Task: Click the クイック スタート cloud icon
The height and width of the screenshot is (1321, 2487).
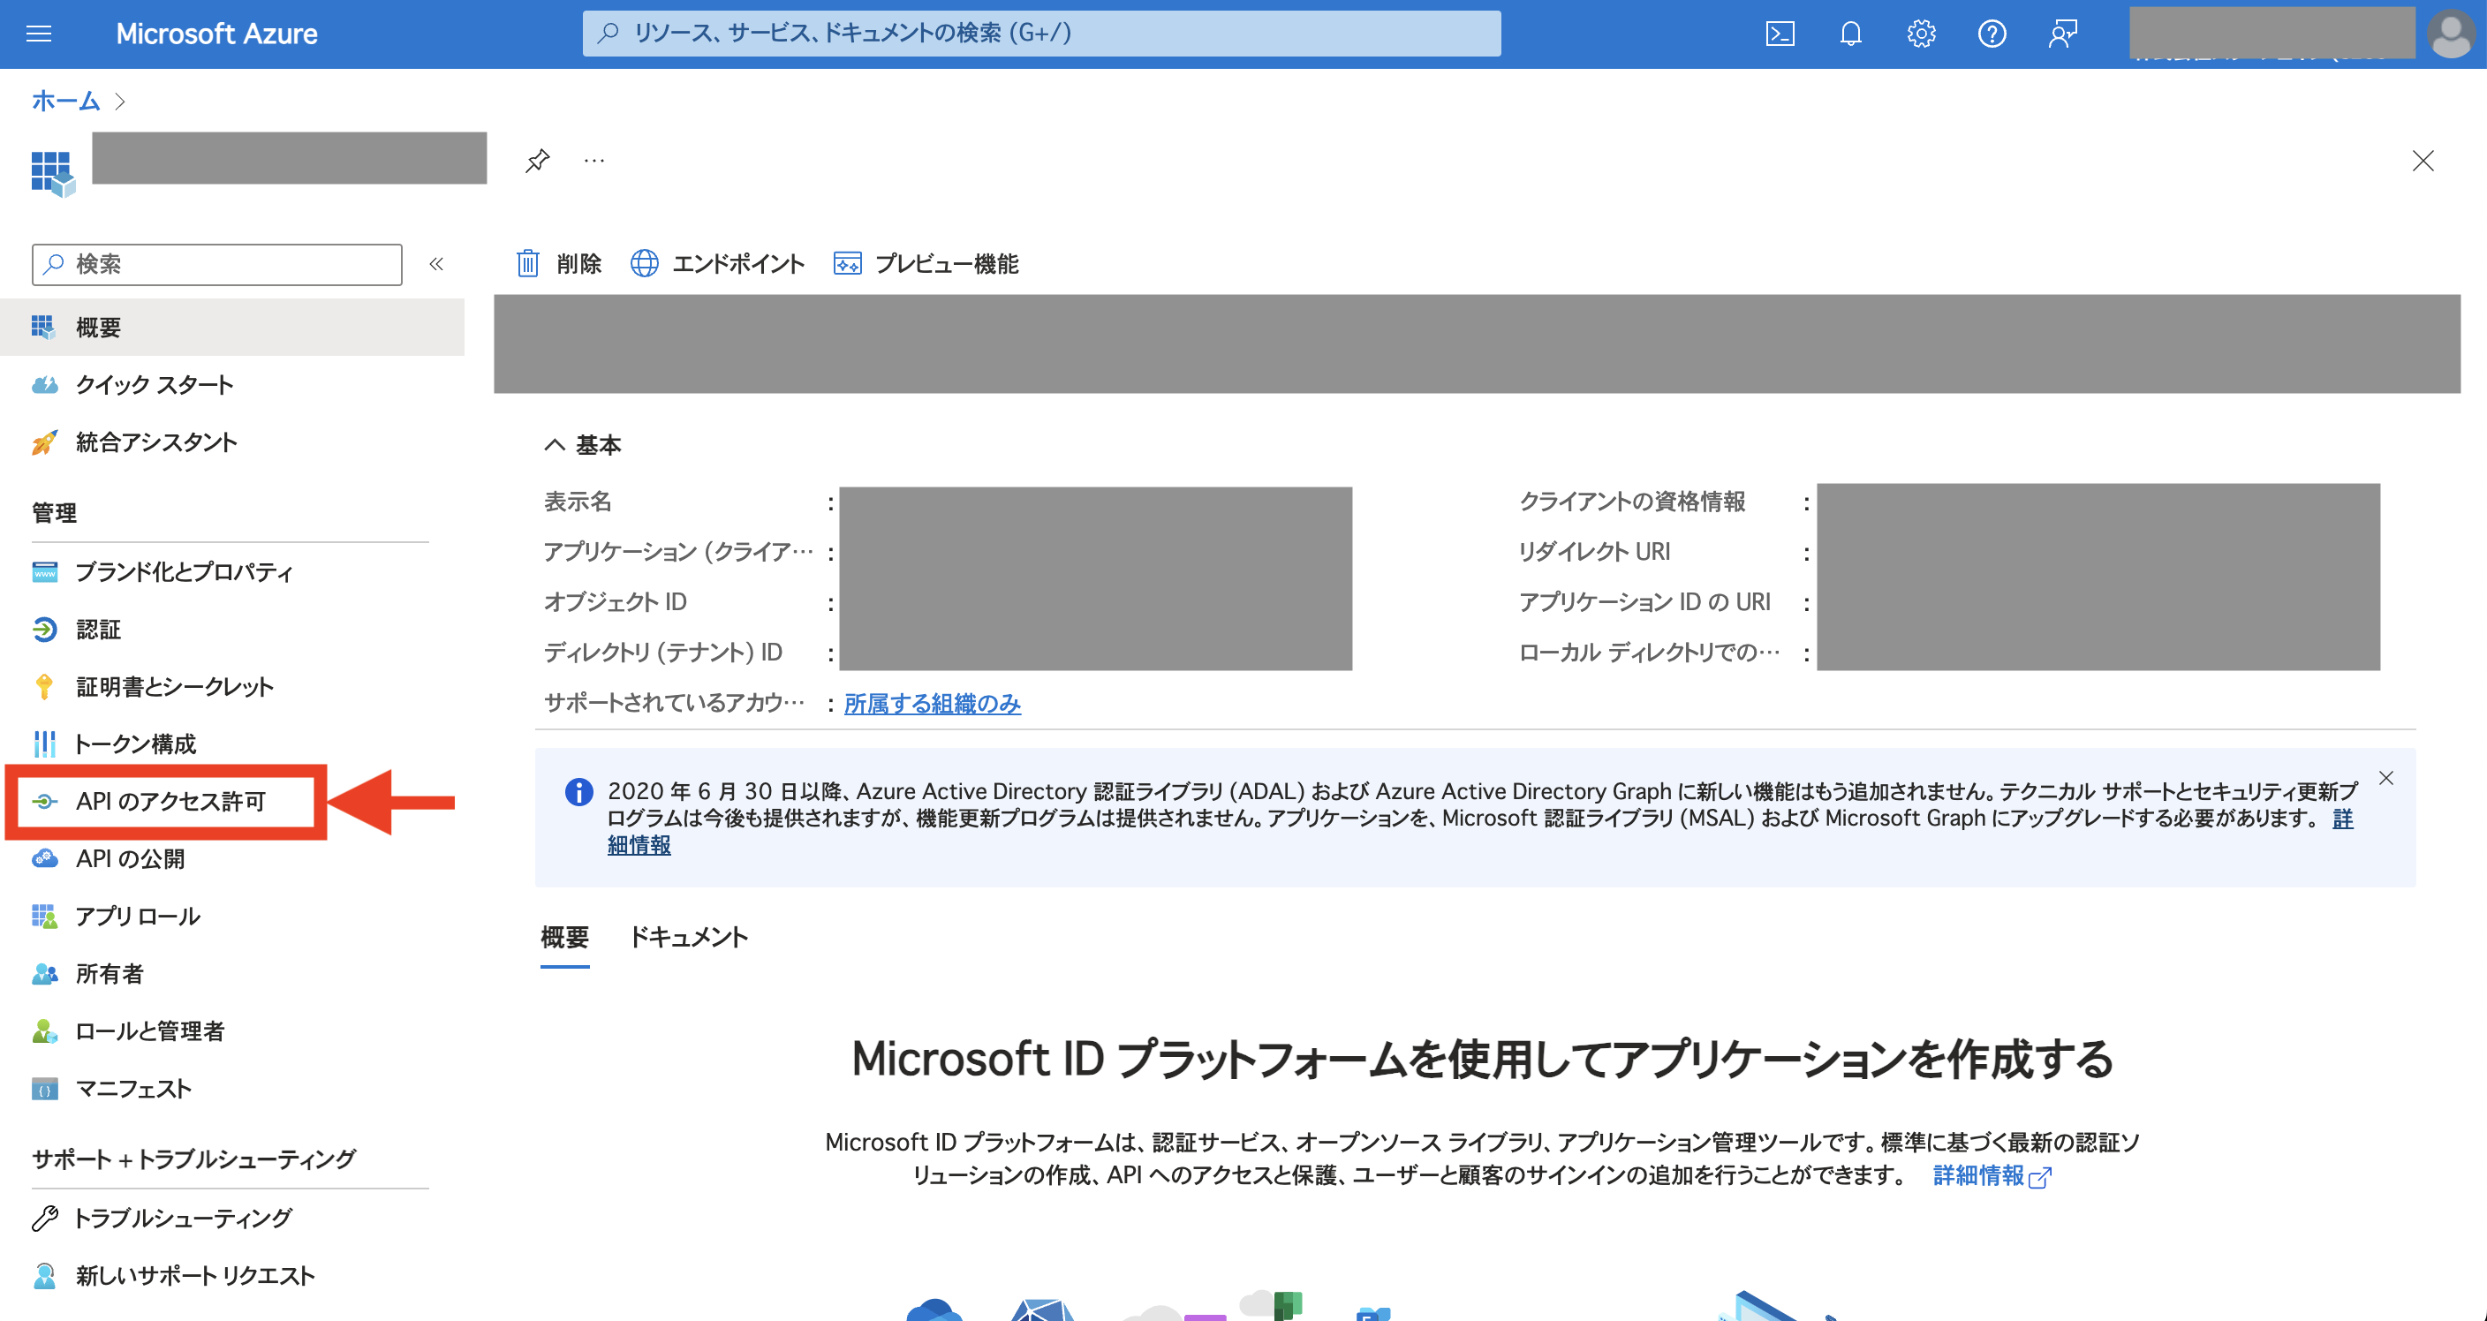Action: coord(44,384)
